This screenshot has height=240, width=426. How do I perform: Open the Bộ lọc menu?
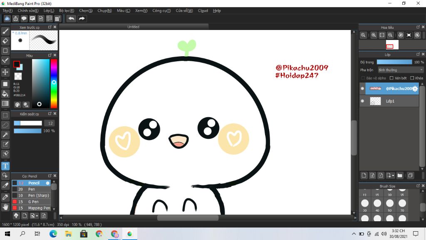[67, 10]
